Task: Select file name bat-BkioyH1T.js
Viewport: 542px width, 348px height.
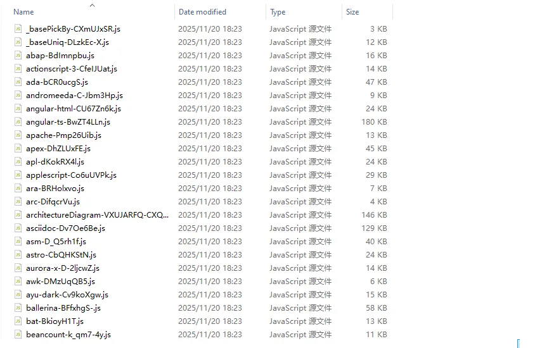Action: click(x=55, y=321)
